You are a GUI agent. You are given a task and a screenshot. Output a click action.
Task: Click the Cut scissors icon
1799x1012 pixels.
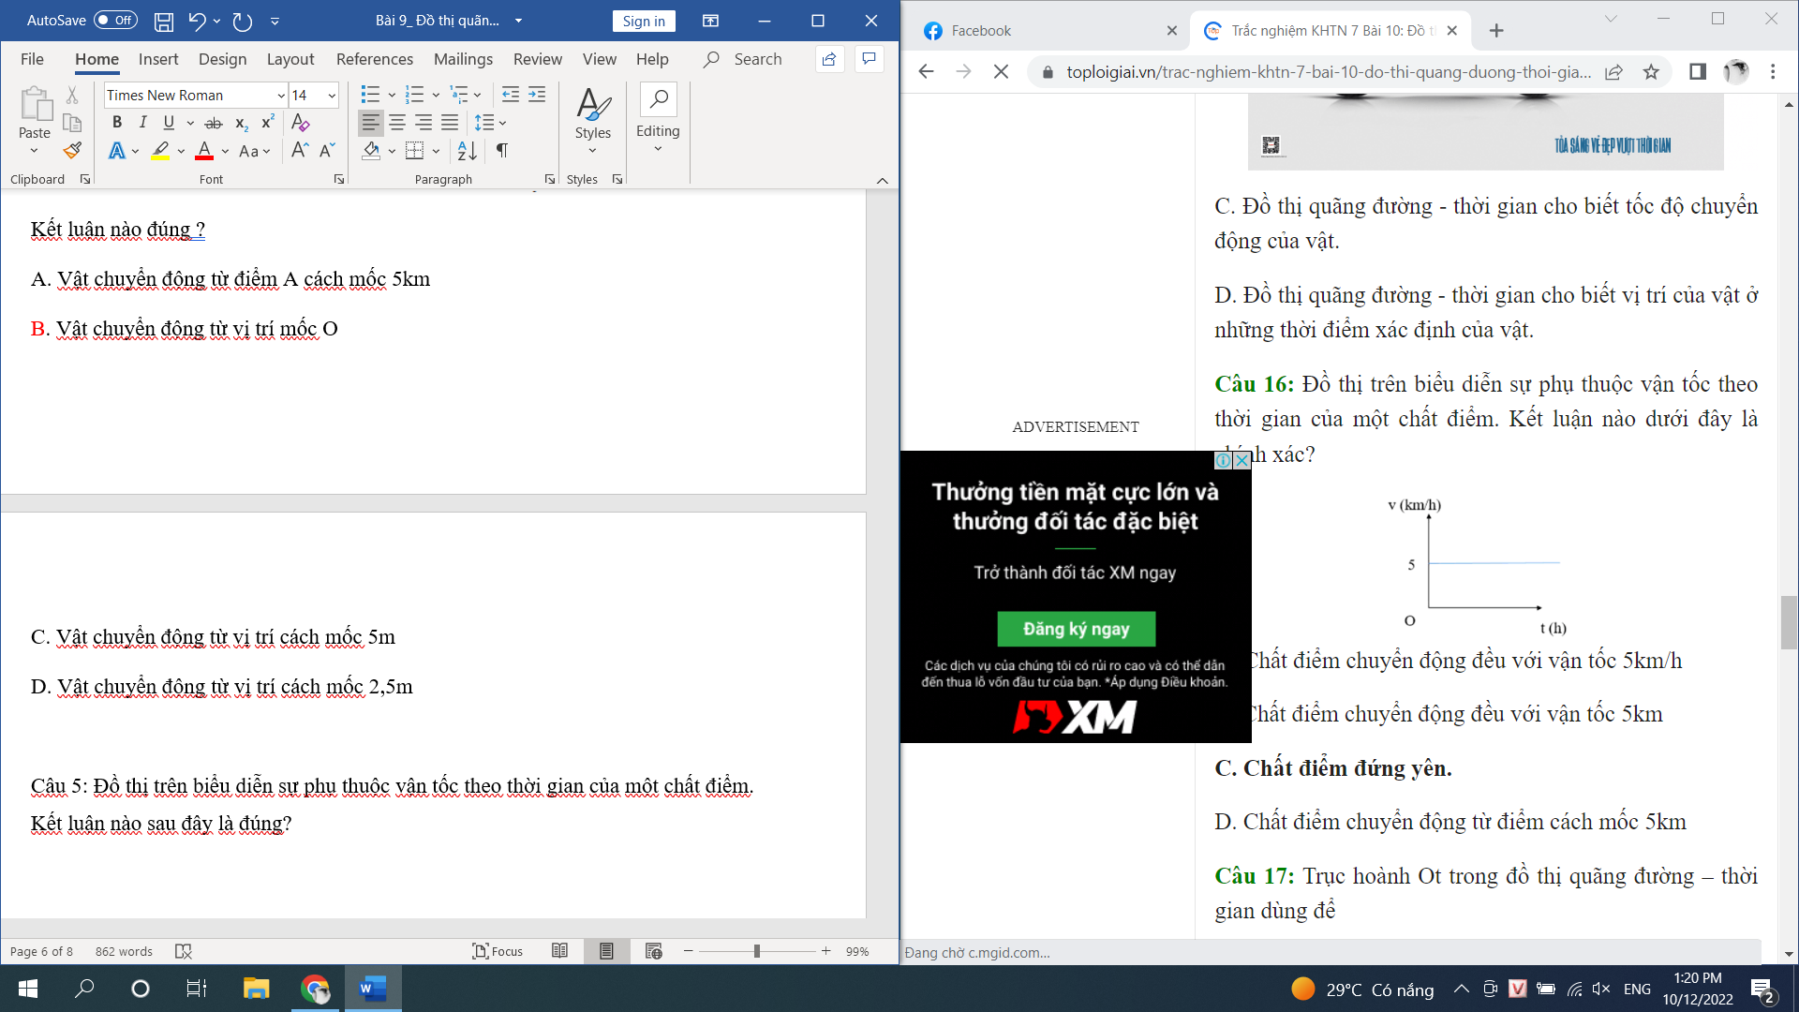point(72,95)
